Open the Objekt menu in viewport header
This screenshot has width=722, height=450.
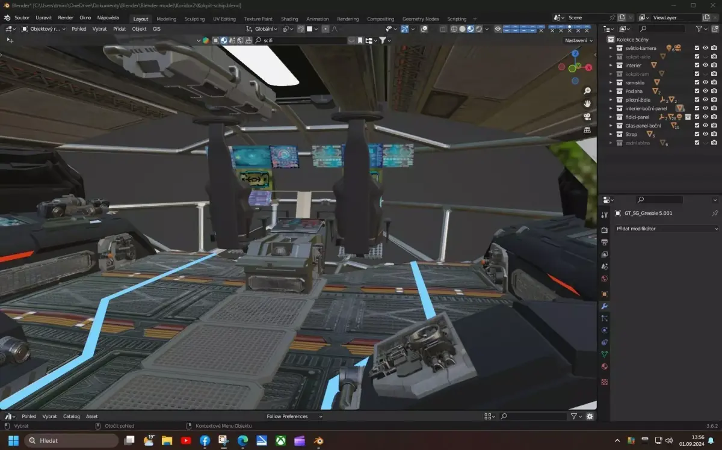click(x=139, y=29)
